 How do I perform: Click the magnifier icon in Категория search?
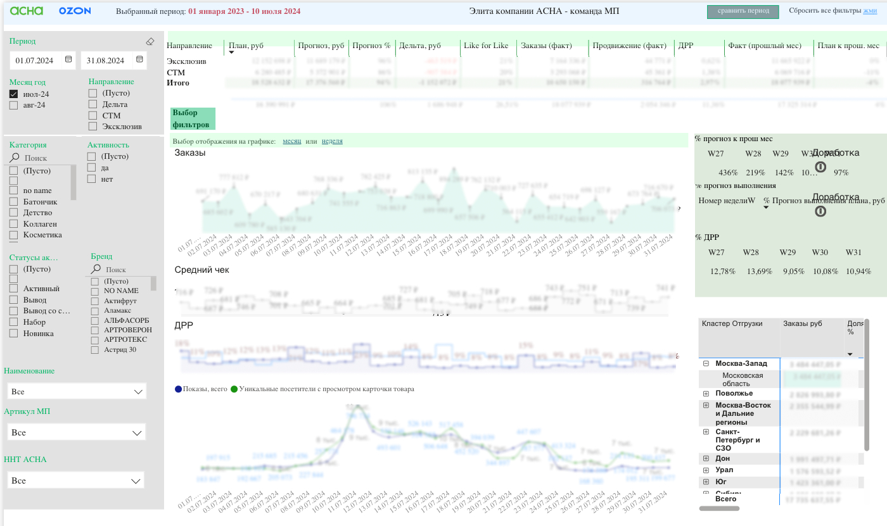click(15, 158)
